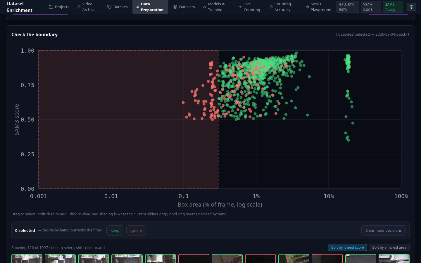Click the '0 selected' counter text

click(x=25, y=231)
